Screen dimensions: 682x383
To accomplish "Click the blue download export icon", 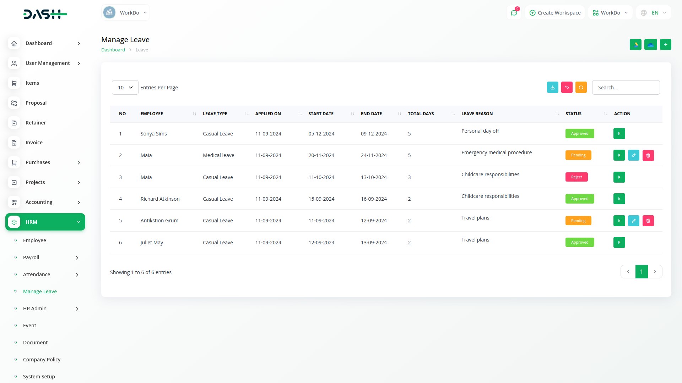I will 552,88.
